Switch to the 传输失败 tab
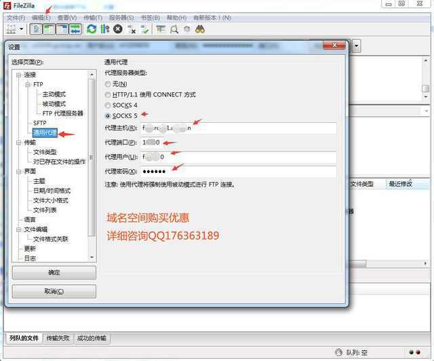The height and width of the screenshot is (361, 434). click(x=58, y=338)
